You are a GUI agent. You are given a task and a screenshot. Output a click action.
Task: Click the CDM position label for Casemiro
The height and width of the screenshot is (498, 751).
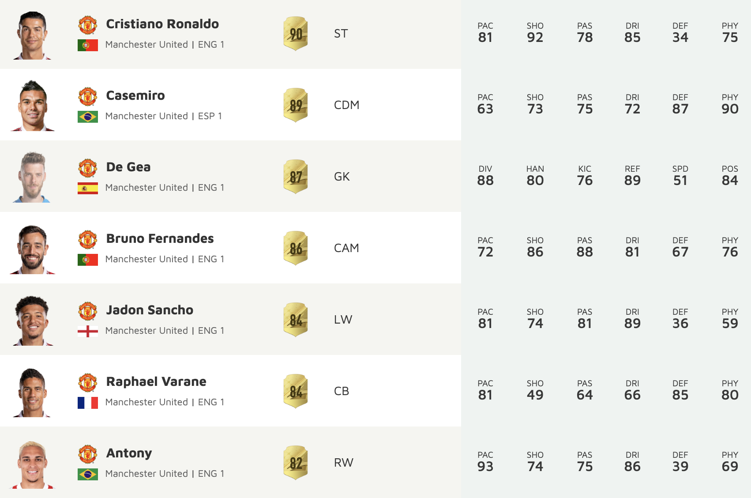click(346, 105)
